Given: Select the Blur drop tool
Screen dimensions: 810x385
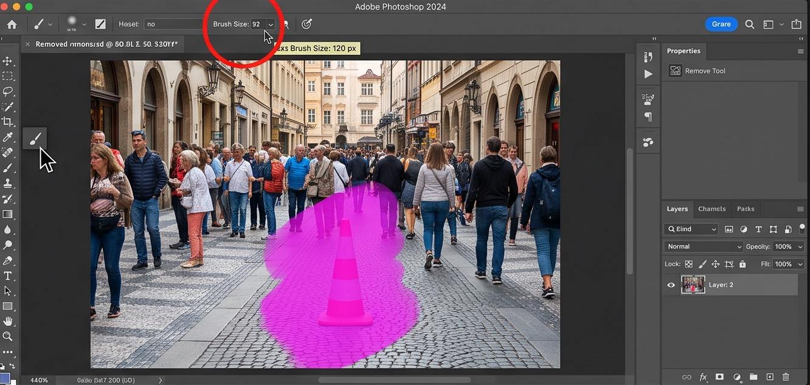Looking at the screenshot, I should [7, 229].
